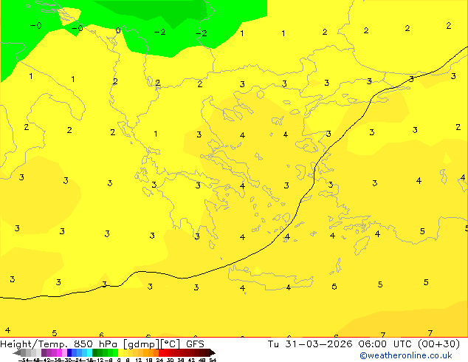
Task: Click the 'GFS' model label
Action: pyautogui.click(x=195, y=344)
